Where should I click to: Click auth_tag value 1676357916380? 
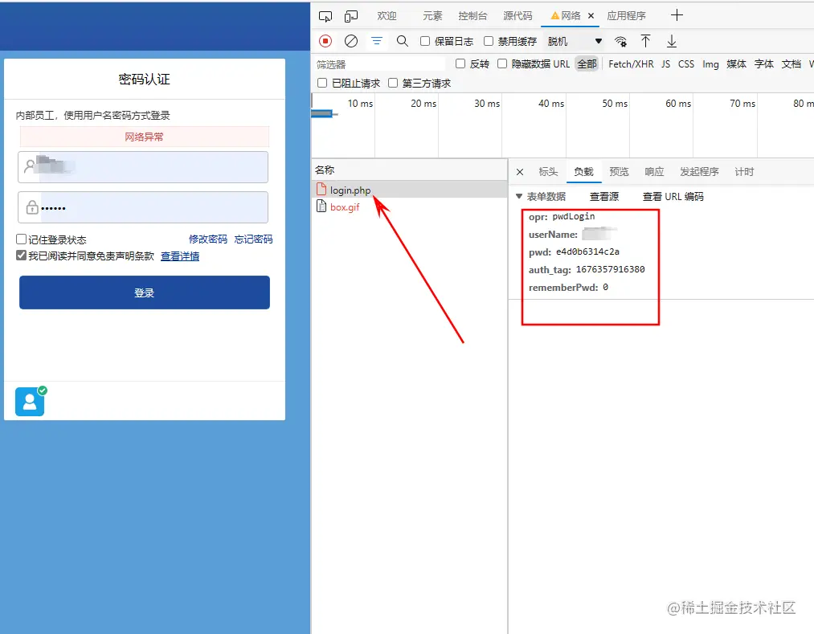[610, 269]
